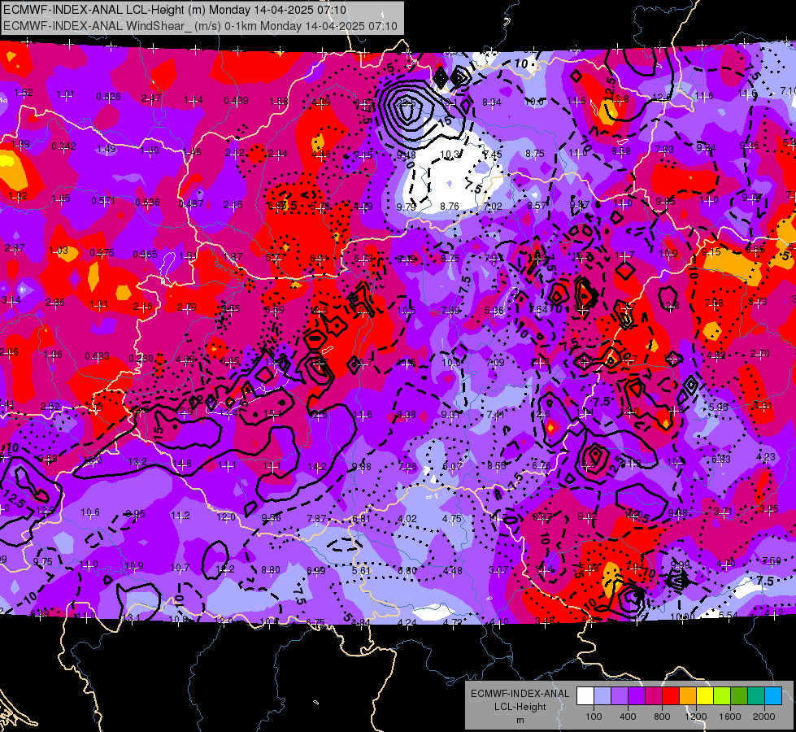
Task: Click the 0.230 wind shear value
Action: pos(141,358)
